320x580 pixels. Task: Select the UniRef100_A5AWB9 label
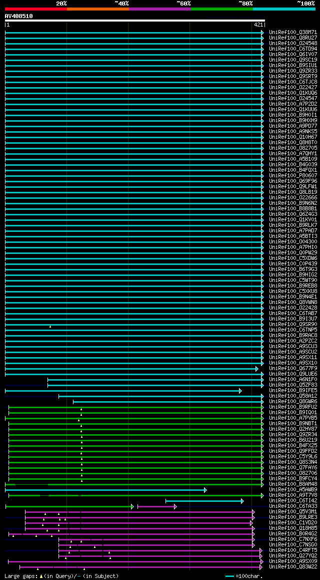293,490
